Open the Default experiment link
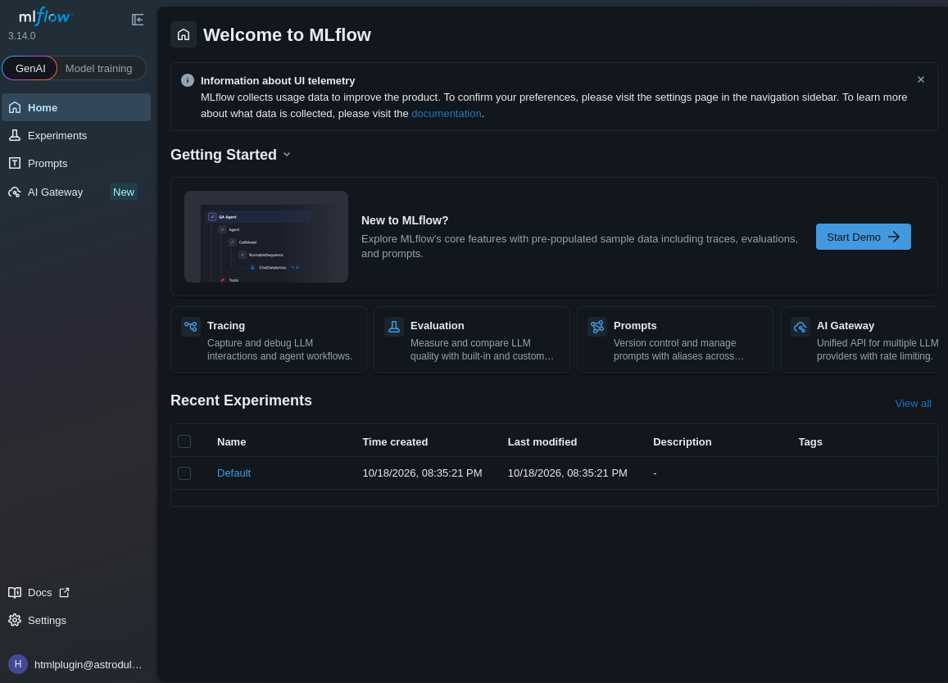Screen dimensions: 948x683 pos(234,473)
